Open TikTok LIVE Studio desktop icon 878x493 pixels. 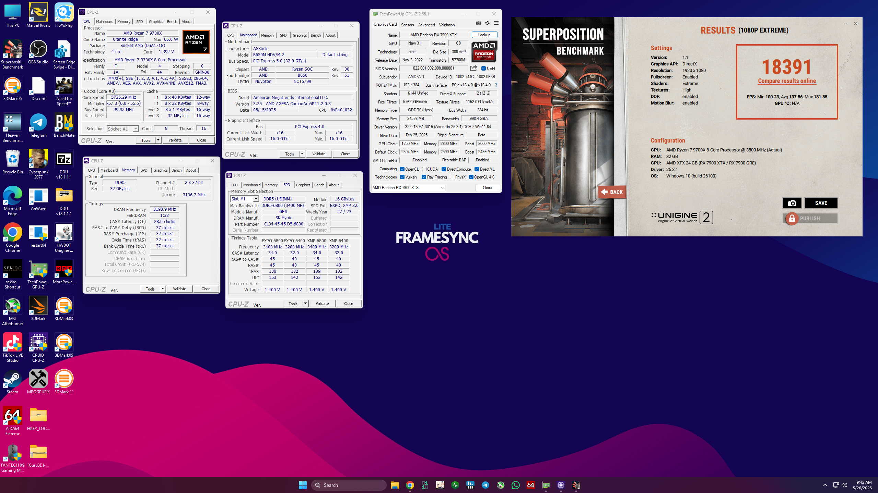click(13, 348)
